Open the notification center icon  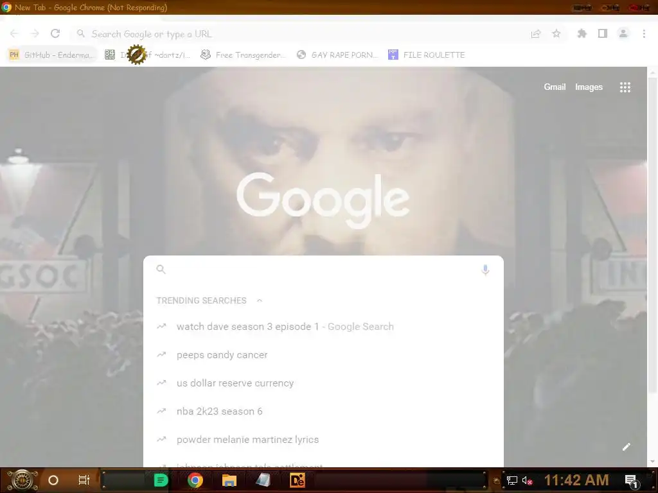(x=631, y=480)
